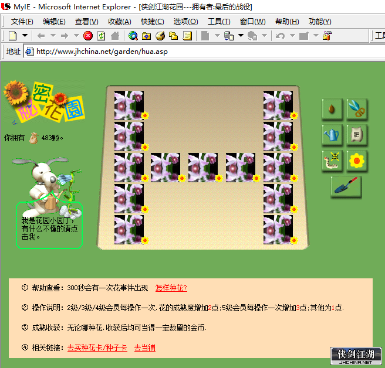Open the 工具(T) menu
The height and width of the screenshot is (368, 385).
[219, 22]
